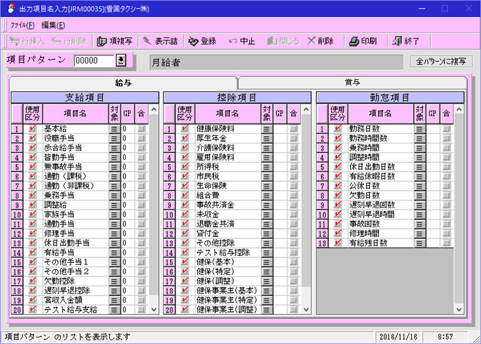Click the 2016/11/16 date in status bar

pos(398,337)
